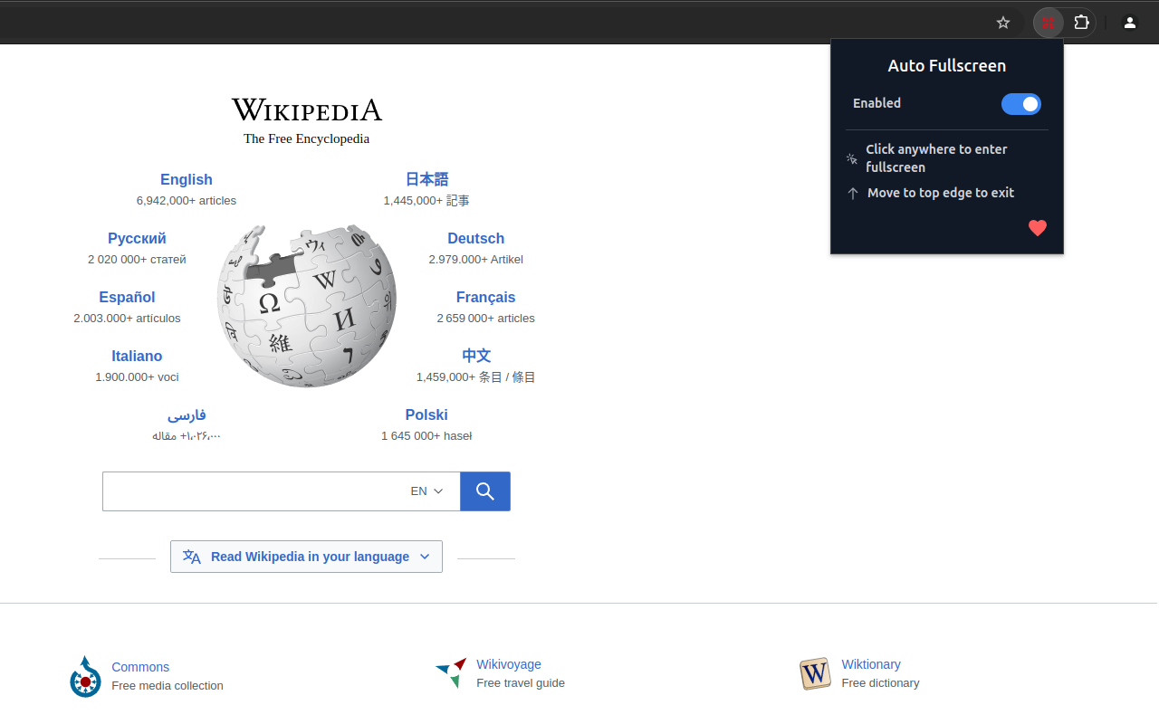This screenshot has height=724, width=1159.
Task: Disable the Auto Fullscreen Enabled toggle
Action: click(1020, 104)
